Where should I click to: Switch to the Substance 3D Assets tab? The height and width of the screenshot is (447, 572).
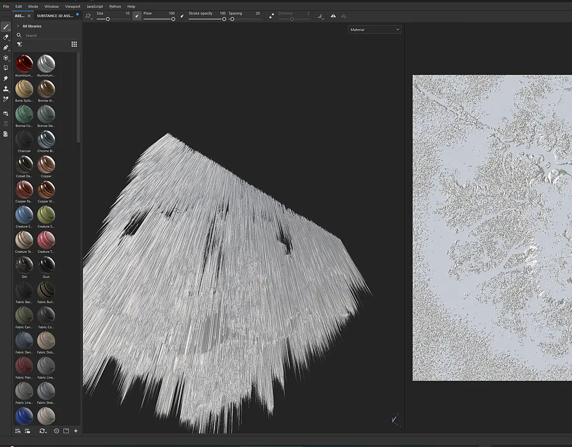pyautogui.click(x=55, y=16)
